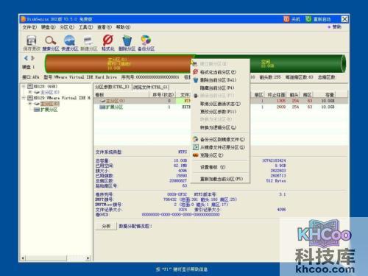The image size is (368, 276).
Task: Collapse the HD129 VMware disk tree node
Action: tap(24, 98)
